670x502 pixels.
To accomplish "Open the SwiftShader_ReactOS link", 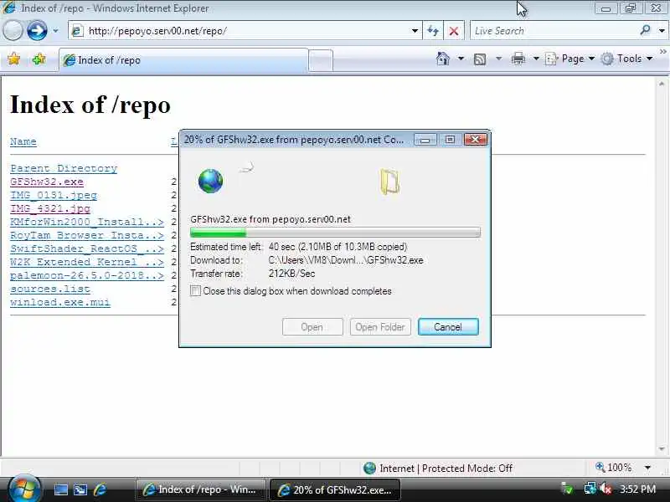I will (x=87, y=248).
